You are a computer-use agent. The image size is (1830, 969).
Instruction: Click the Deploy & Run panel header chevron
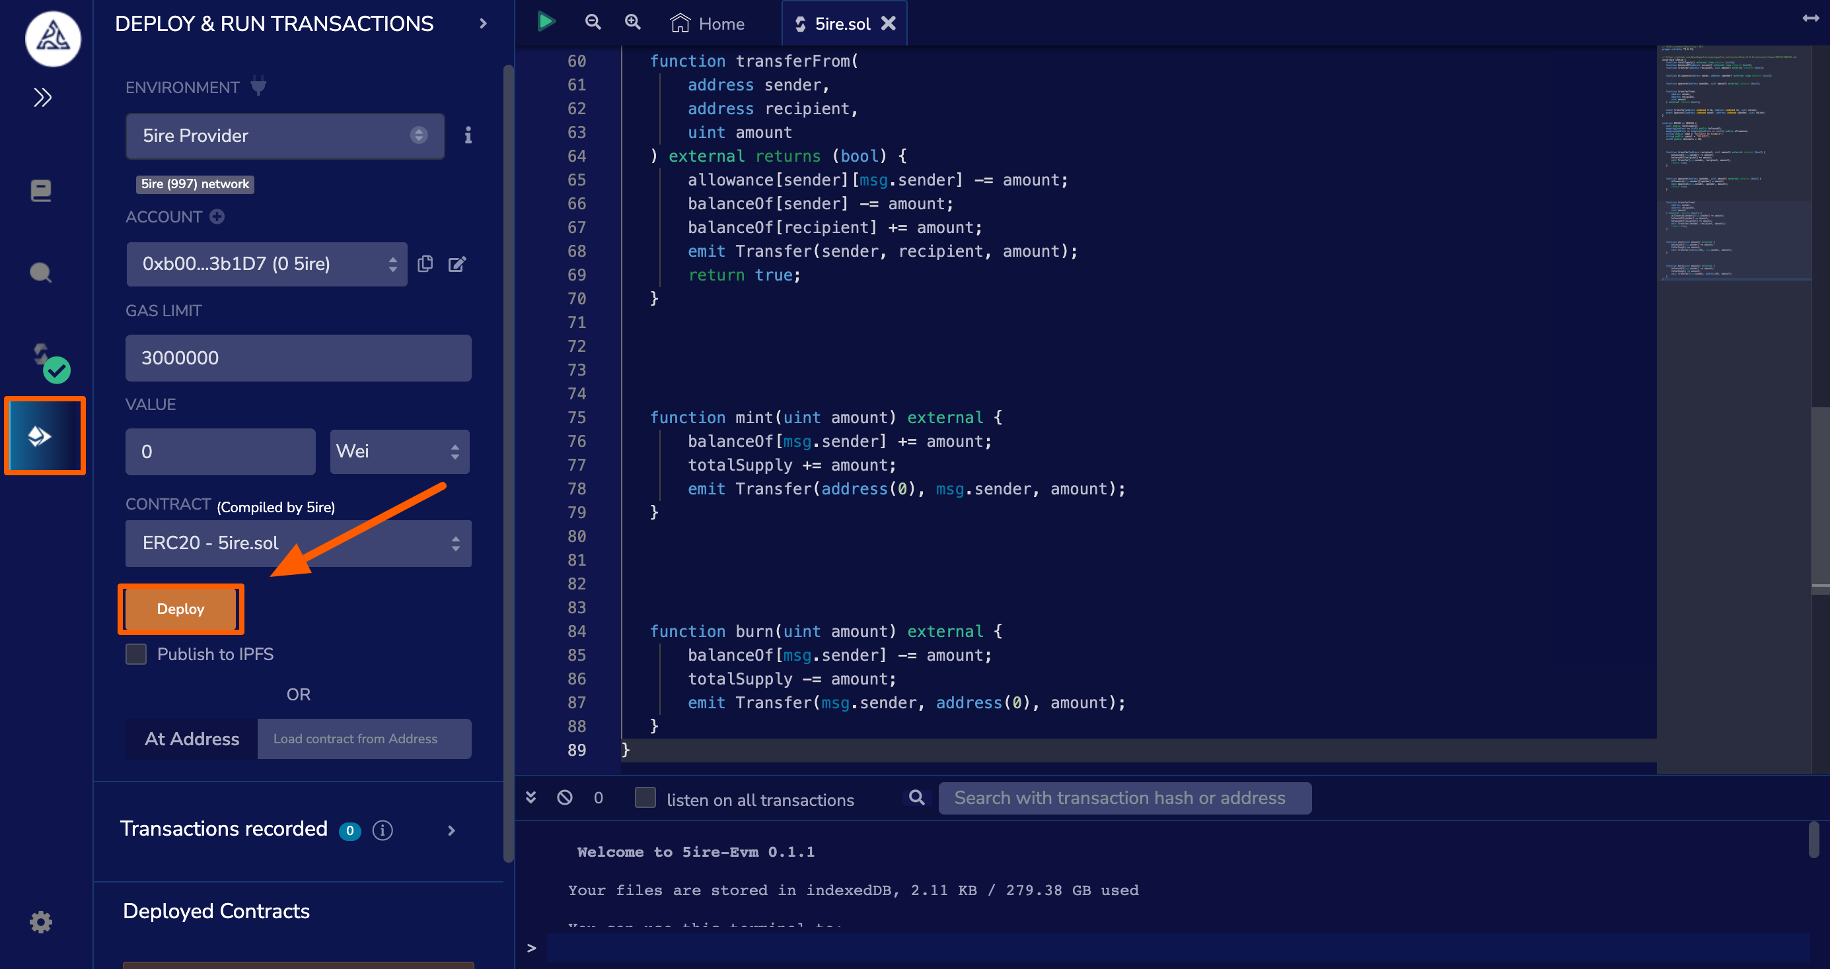[x=484, y=23]
